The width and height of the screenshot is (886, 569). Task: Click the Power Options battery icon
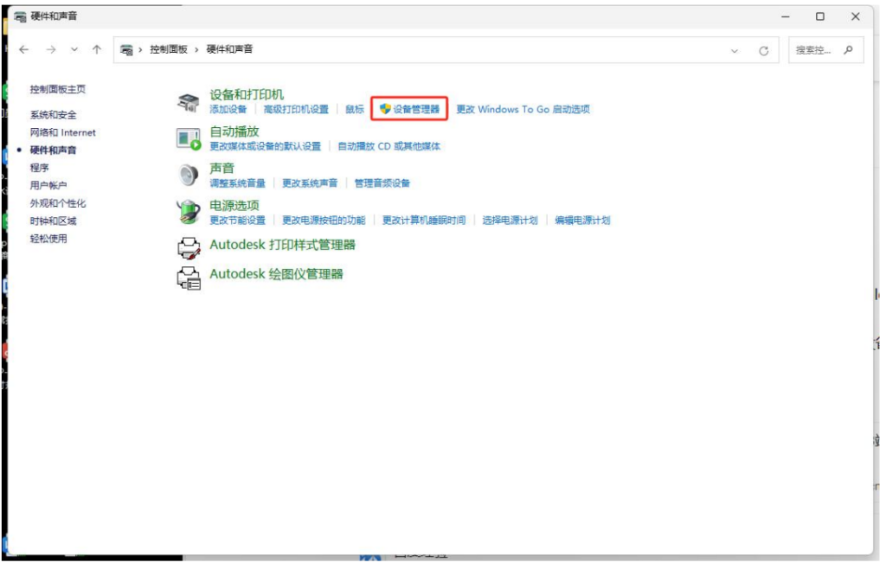188,212
